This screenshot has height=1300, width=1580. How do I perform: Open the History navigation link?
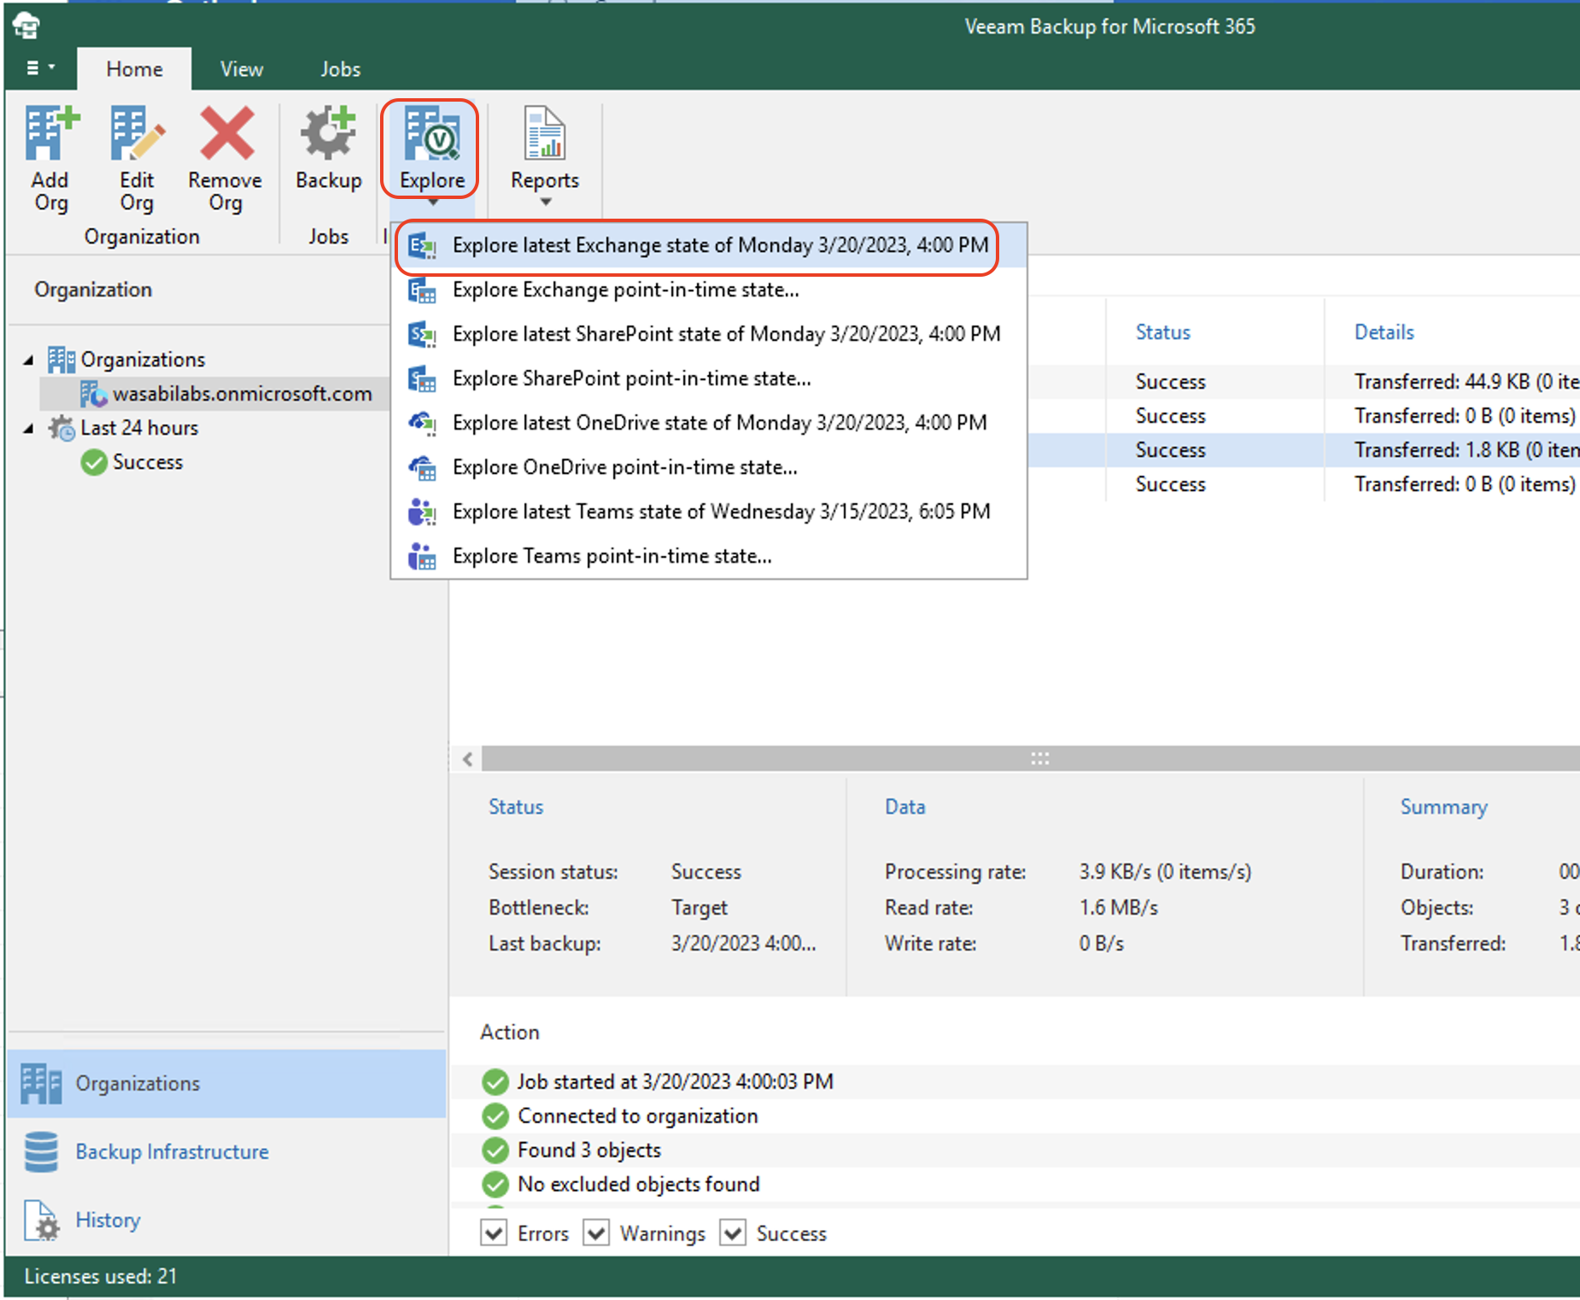[x=108, y=1220]
